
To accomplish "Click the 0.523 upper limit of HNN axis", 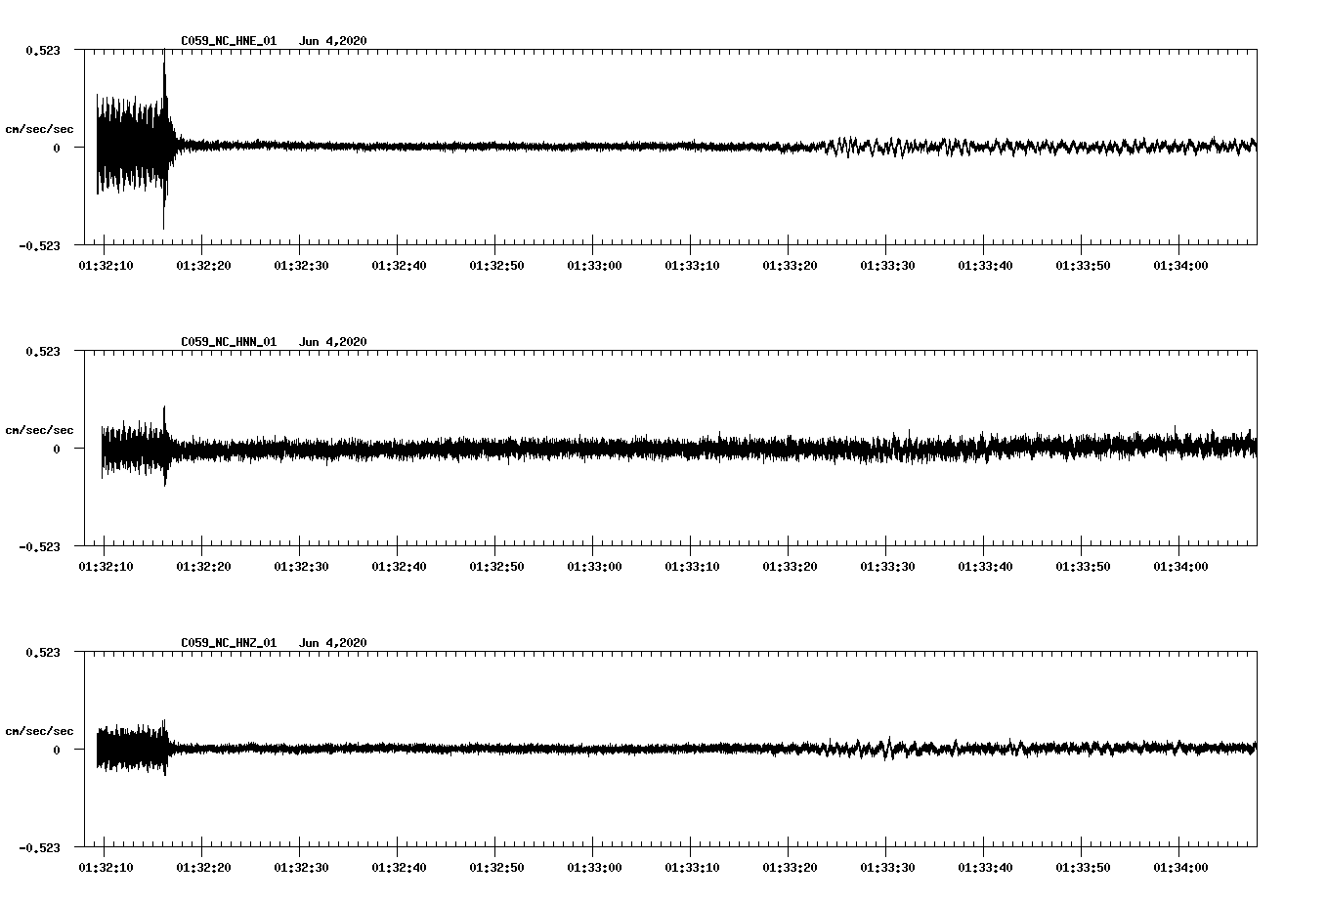I will pyautogui.click(x=43, y=351).
